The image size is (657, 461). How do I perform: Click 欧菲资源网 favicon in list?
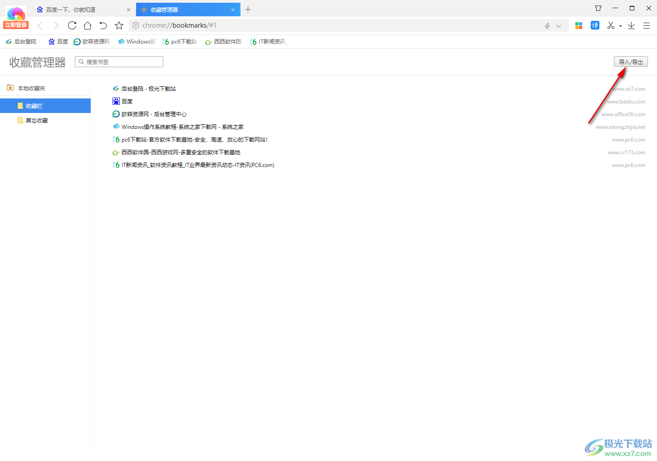click(116, 114)
